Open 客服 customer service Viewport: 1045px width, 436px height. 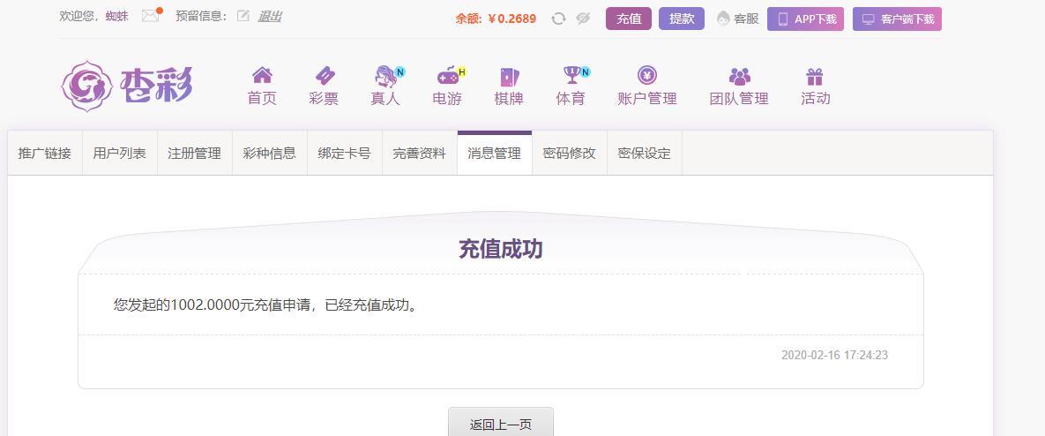tap(738, 19)
